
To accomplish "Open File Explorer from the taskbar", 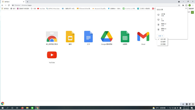I will tap(27, 108).
